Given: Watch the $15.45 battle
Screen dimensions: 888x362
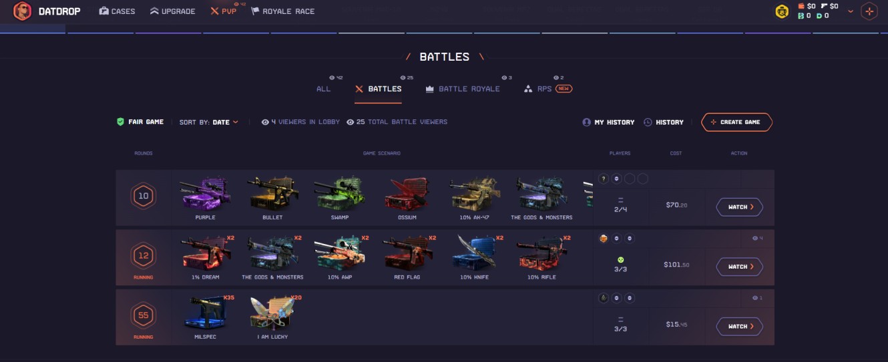Looking at the screenshot, I should click(x=740, y=327).
